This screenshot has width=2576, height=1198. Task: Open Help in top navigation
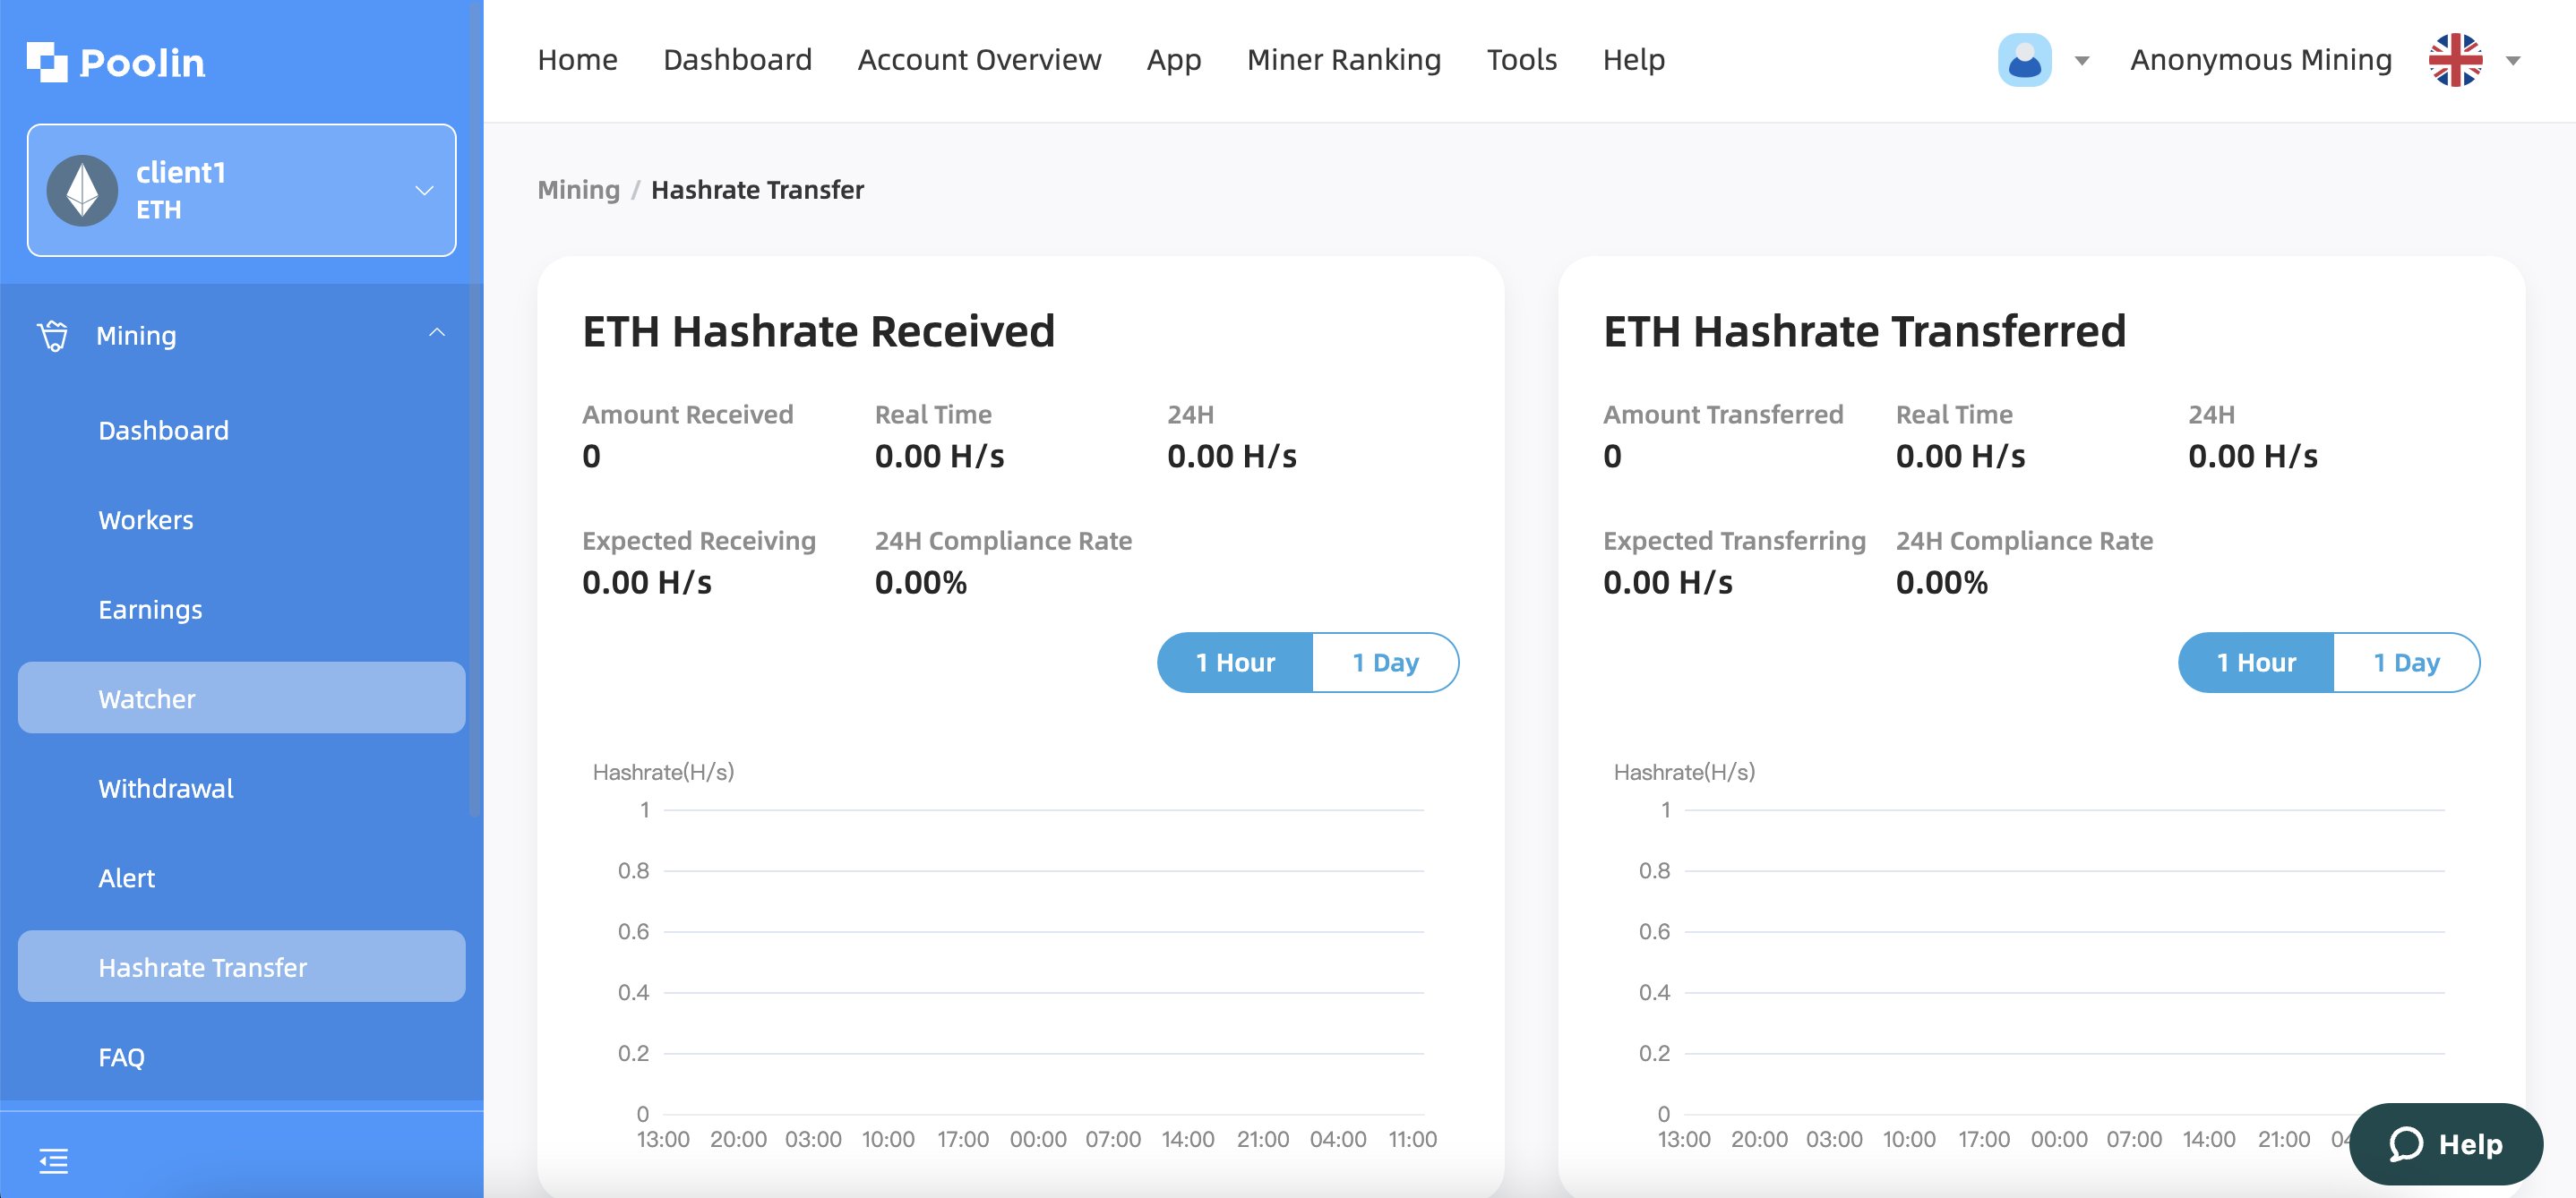click(1633, 60)
